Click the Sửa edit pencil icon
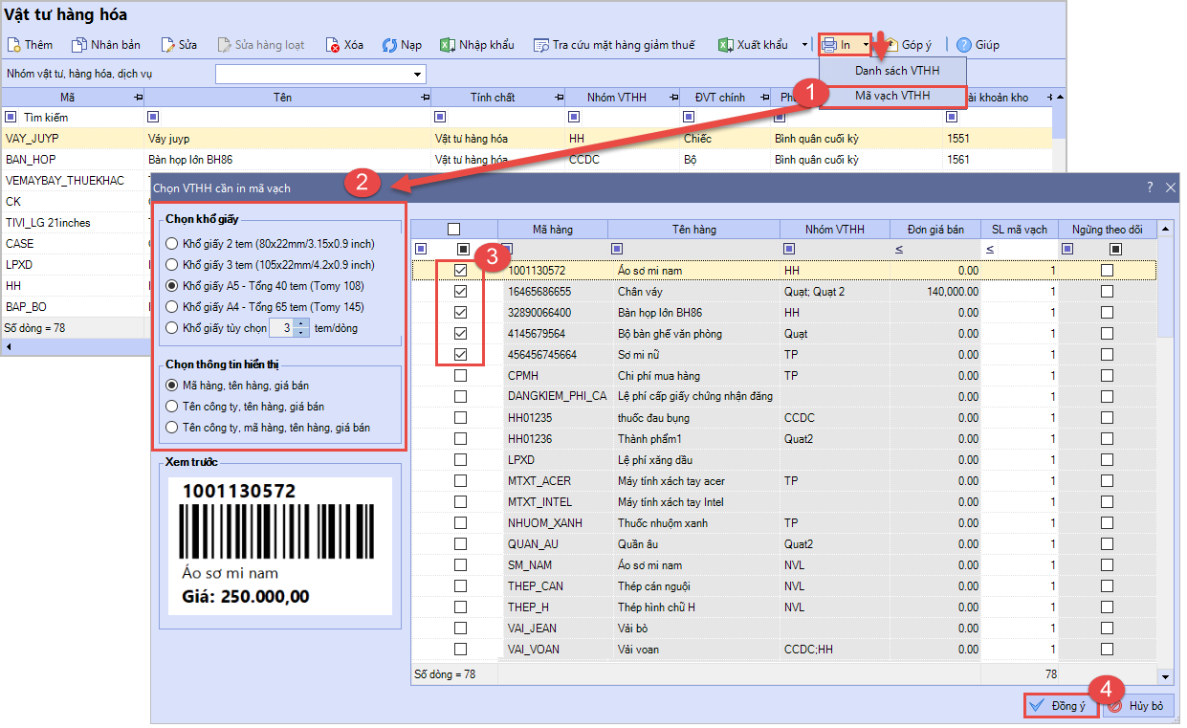Image resolution: width=1187 pixels, height=728 pixels. [x=168, y=45]
